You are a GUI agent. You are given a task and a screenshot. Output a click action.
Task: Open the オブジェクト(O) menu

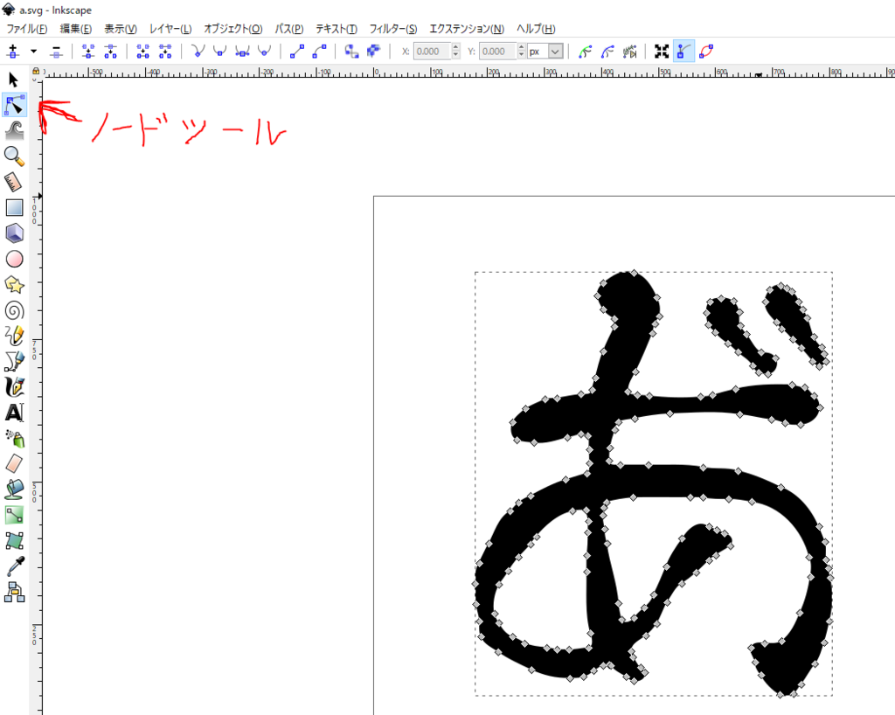[232, 29]
